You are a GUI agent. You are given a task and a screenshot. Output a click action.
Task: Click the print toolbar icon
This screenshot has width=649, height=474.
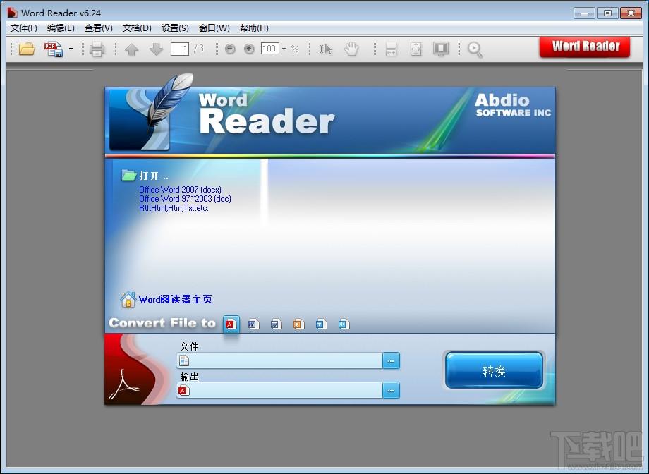97,49
